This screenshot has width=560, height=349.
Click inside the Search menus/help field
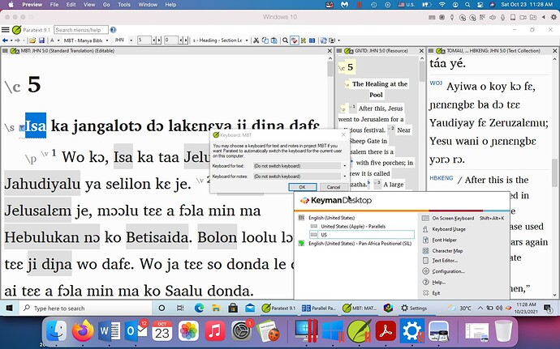coord(81,30)
